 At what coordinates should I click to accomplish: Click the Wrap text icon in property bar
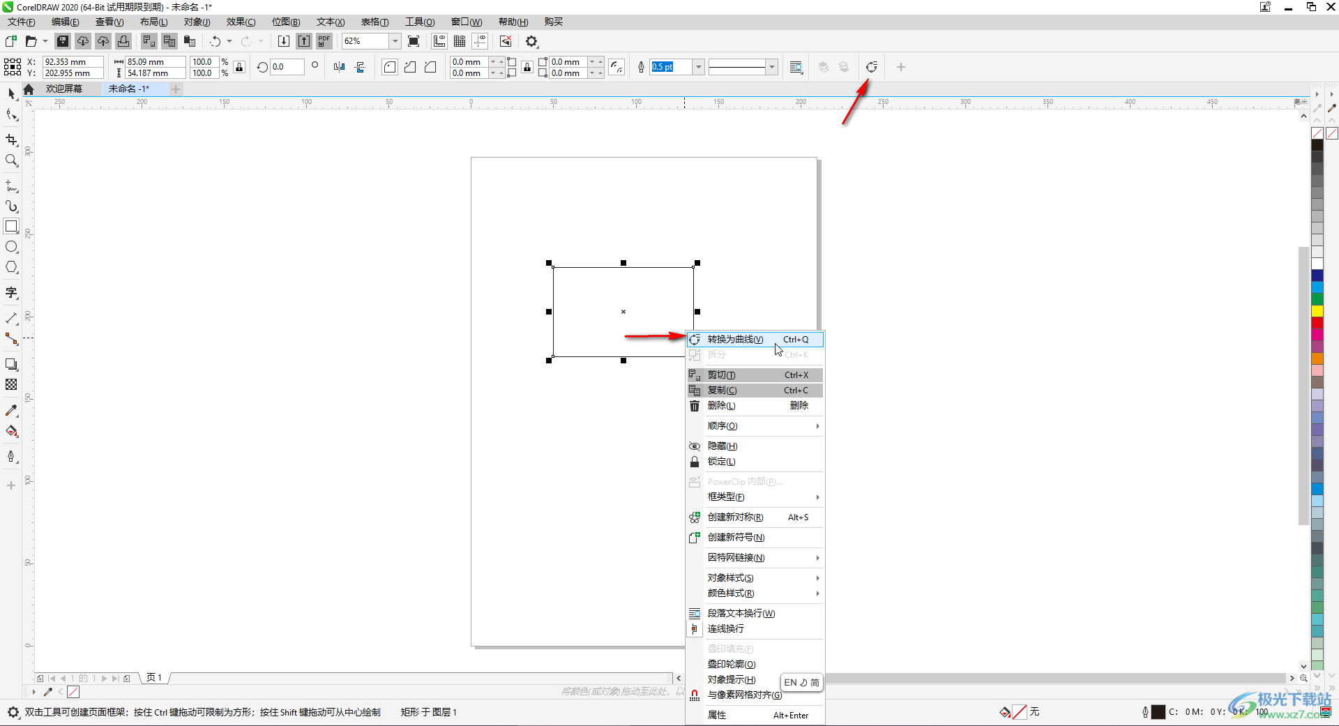point(796,67)
